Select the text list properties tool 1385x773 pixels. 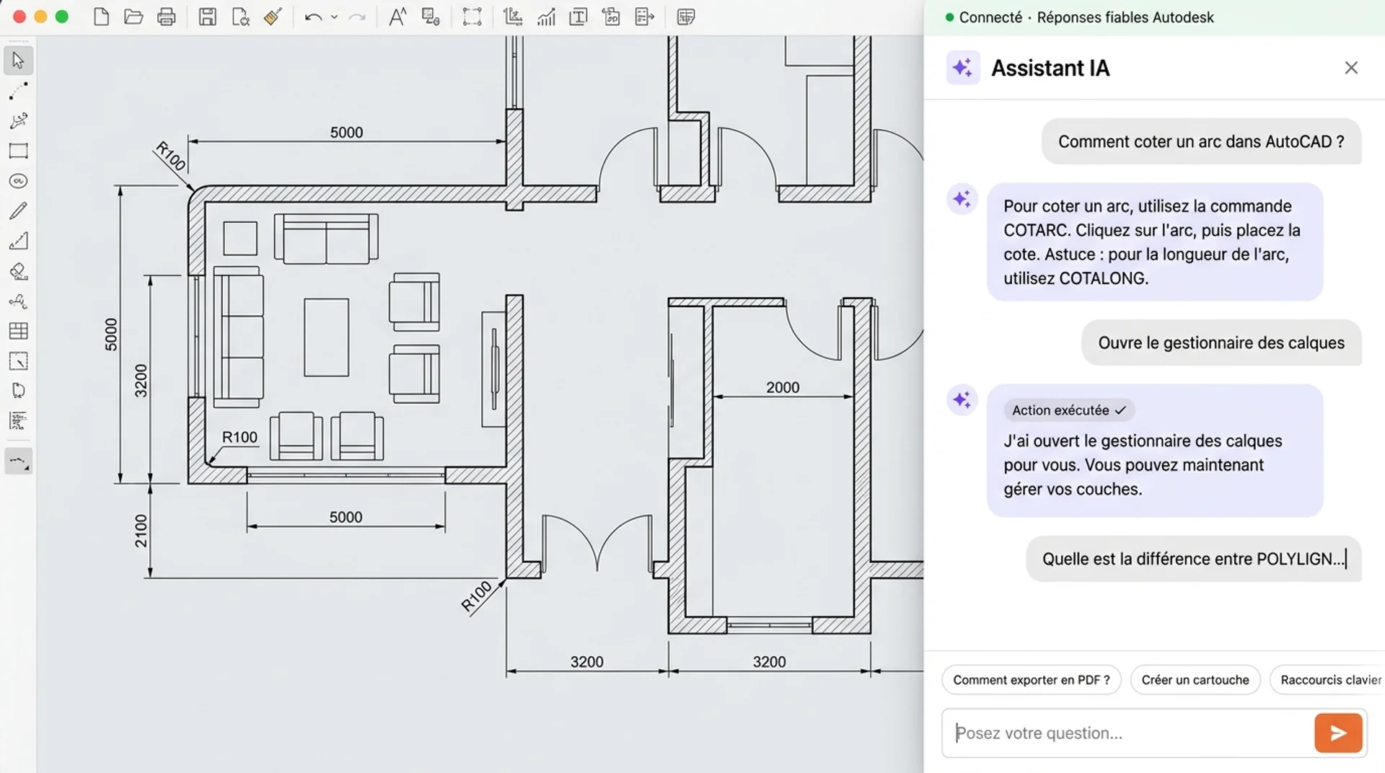19,421
